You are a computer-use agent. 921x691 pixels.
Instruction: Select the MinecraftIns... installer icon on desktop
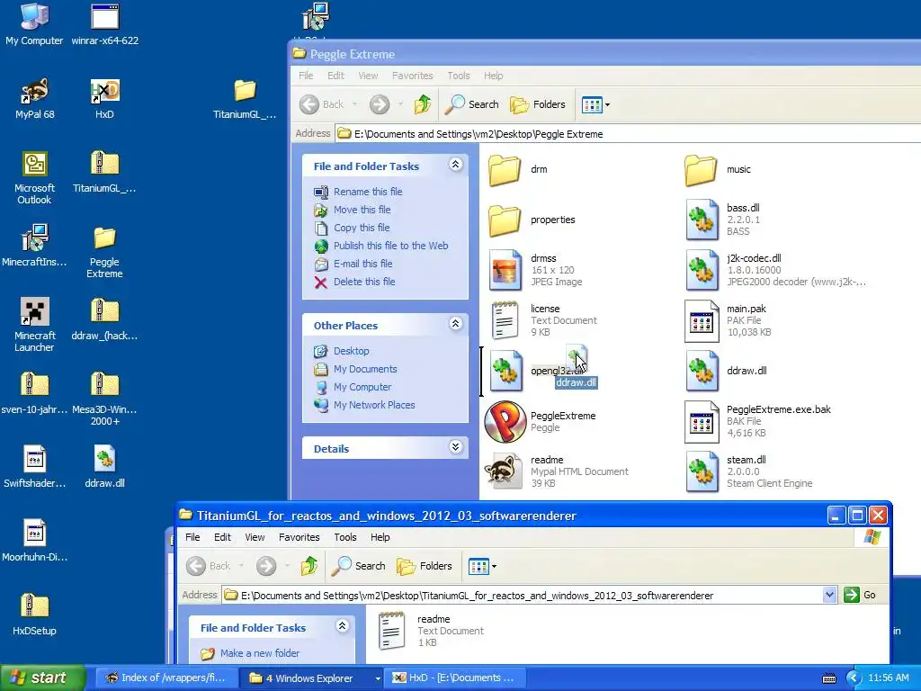click(34, 246)
